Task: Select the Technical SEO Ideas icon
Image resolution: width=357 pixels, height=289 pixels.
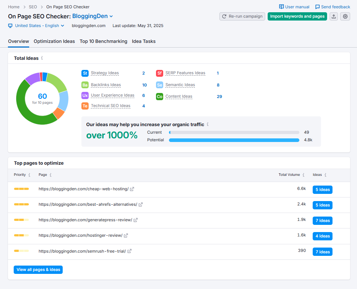Action: pyautogui.click(x=85, y=106)
